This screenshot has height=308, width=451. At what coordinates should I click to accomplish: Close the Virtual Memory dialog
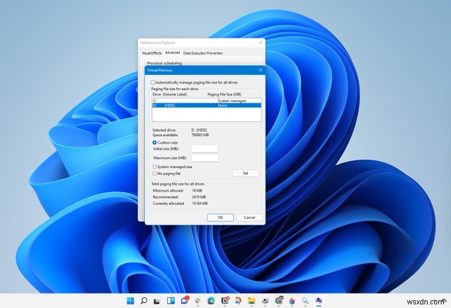[x=260, y=70]
